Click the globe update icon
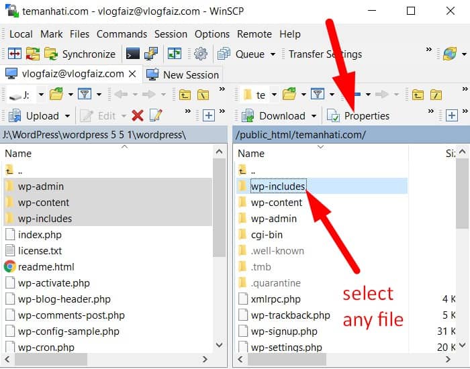The width and height of the screenshot is (470, 369). pyautogui.click(x=450, y=54)
